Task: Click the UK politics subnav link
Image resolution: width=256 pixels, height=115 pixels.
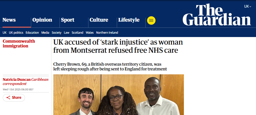Action: click(16, 33)
